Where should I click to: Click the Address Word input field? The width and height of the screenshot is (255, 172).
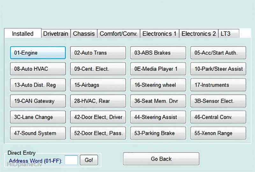[71, 160]
